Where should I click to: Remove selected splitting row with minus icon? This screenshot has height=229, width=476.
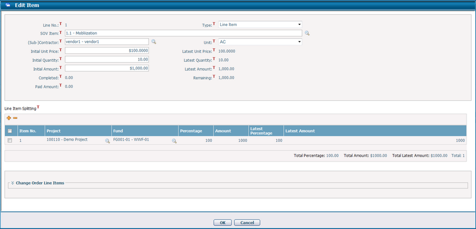pyautogui.click(x=15, y=118)
